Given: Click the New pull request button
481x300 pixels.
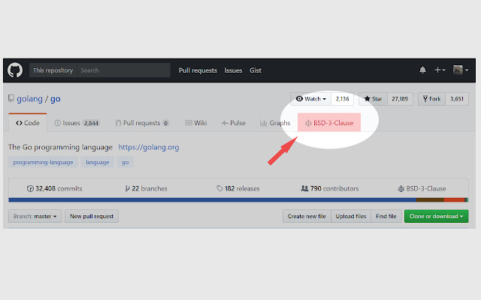Looking at the screenshot, I should [x=92, y=216].
